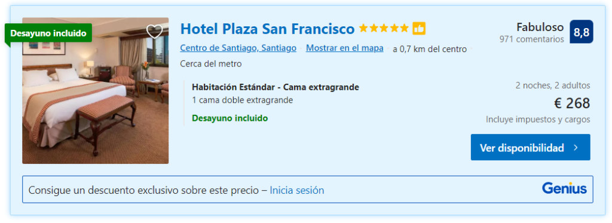Screen dimensions: 612x223
Task: Save hotel with the heart icon
Action: 155,31
